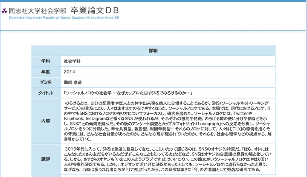
Task: Select the 社会学科 value cell
Action: click(x=168, y=61)
